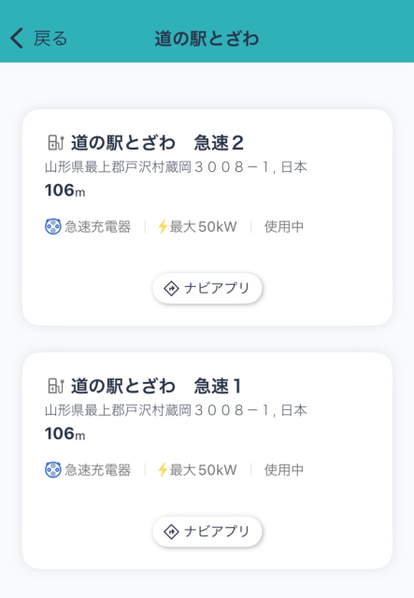Tap the back chevron arrow icon
The image size is (414, 598).
coord(17,38)
